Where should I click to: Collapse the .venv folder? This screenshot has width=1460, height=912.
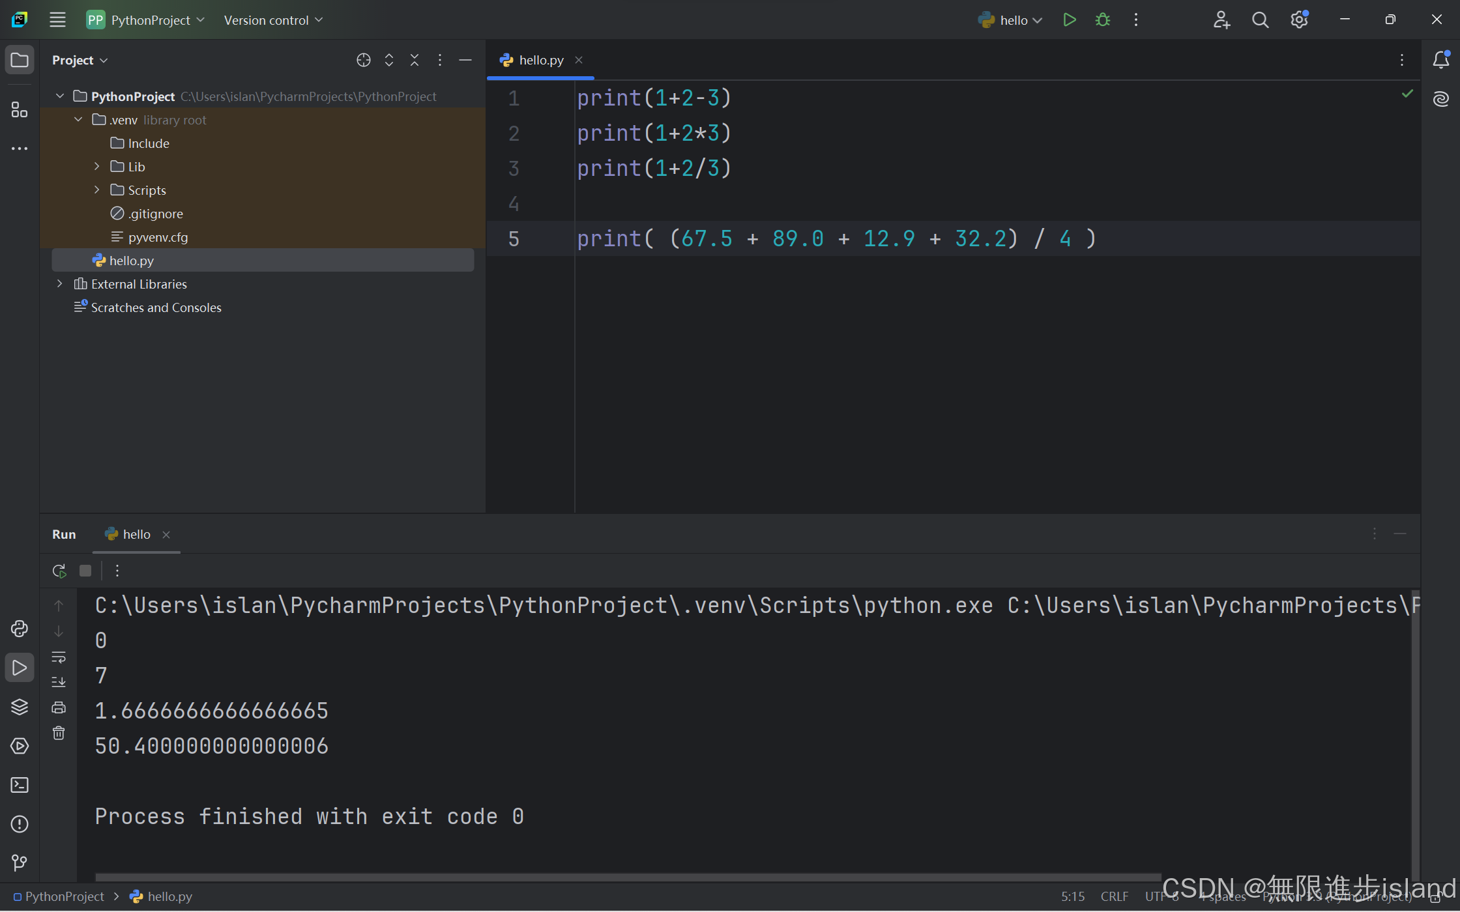(78, 120)
